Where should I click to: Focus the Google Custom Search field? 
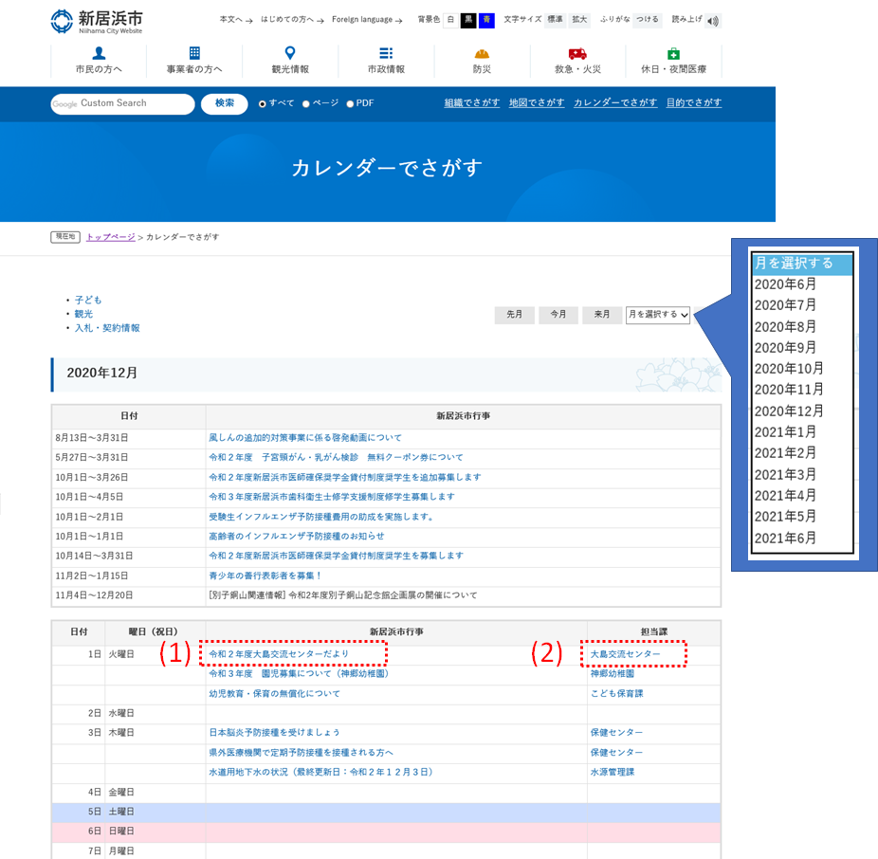122,103
